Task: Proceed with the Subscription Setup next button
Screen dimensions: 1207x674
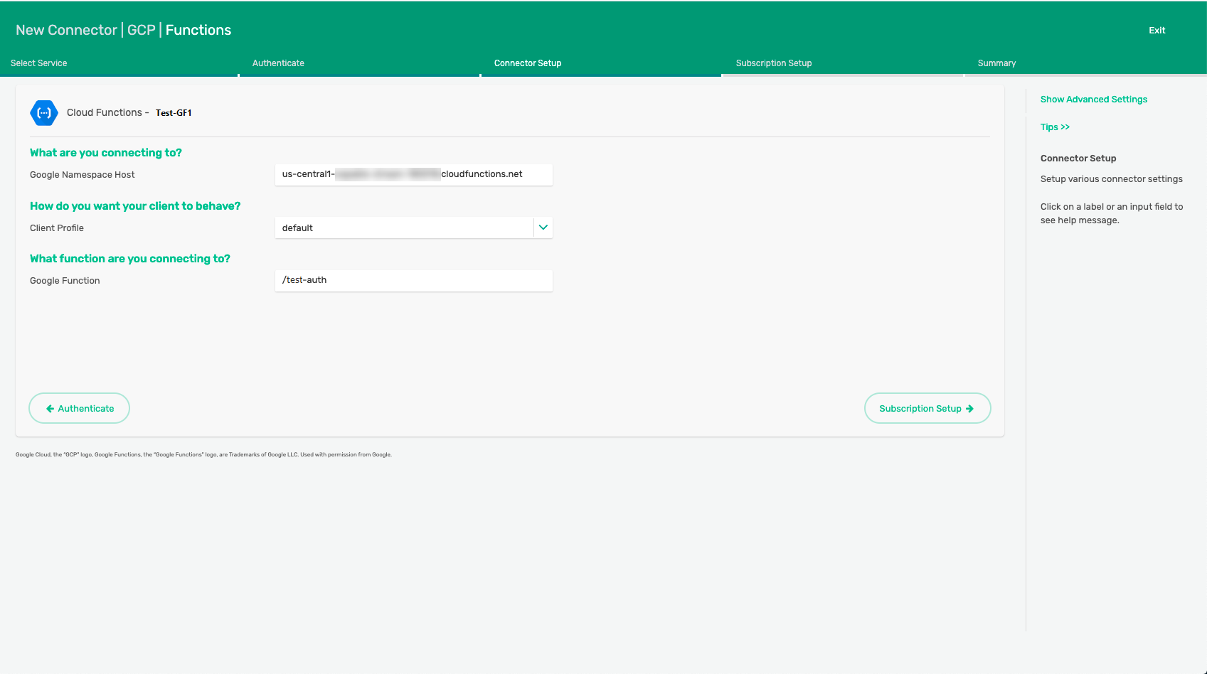Action: point(927,409)
